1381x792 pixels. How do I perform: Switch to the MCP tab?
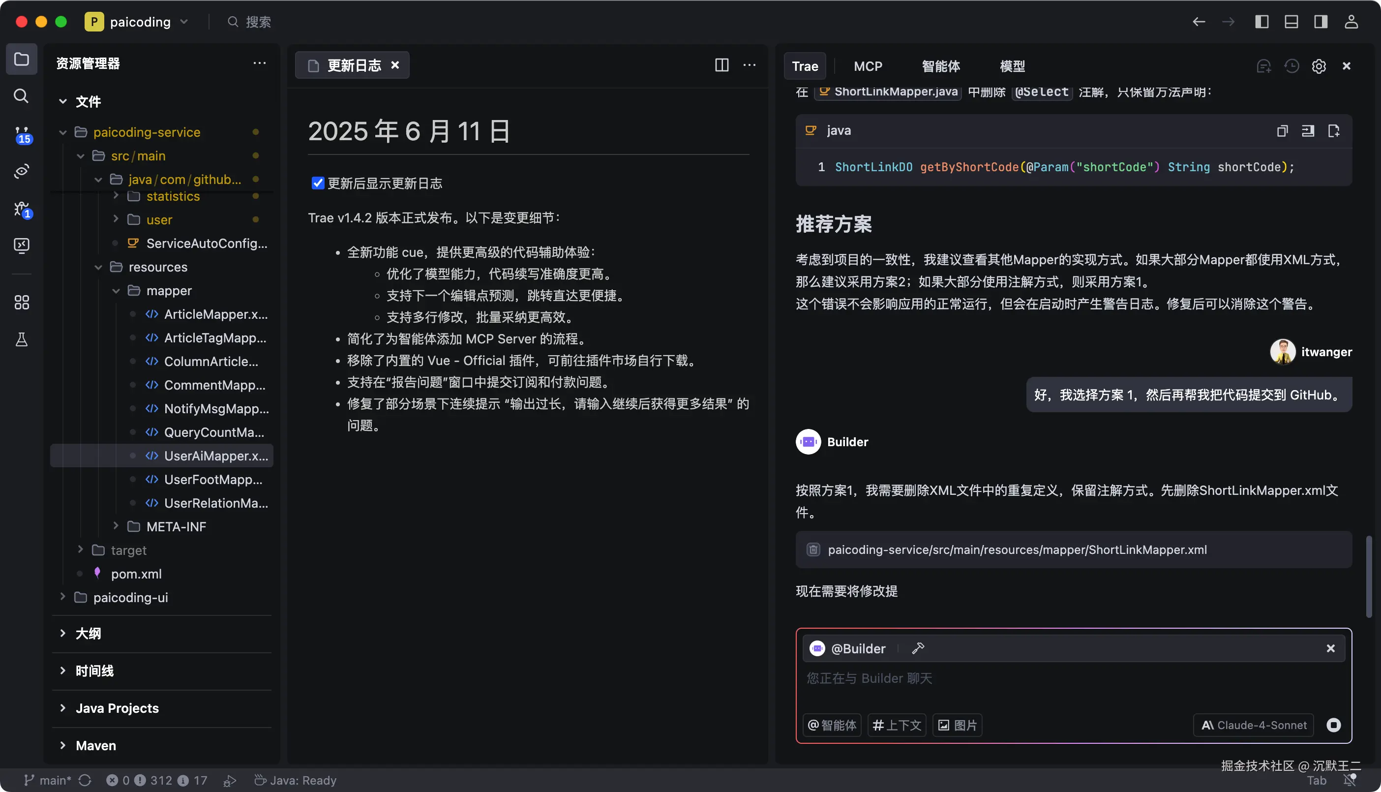868,66
